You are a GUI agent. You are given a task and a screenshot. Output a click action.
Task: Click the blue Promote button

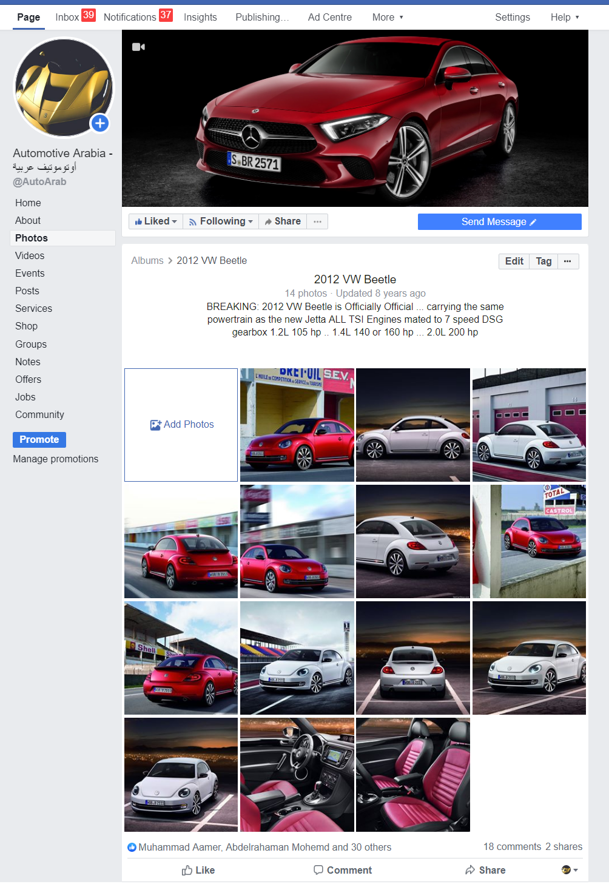(x=39, y=439)
